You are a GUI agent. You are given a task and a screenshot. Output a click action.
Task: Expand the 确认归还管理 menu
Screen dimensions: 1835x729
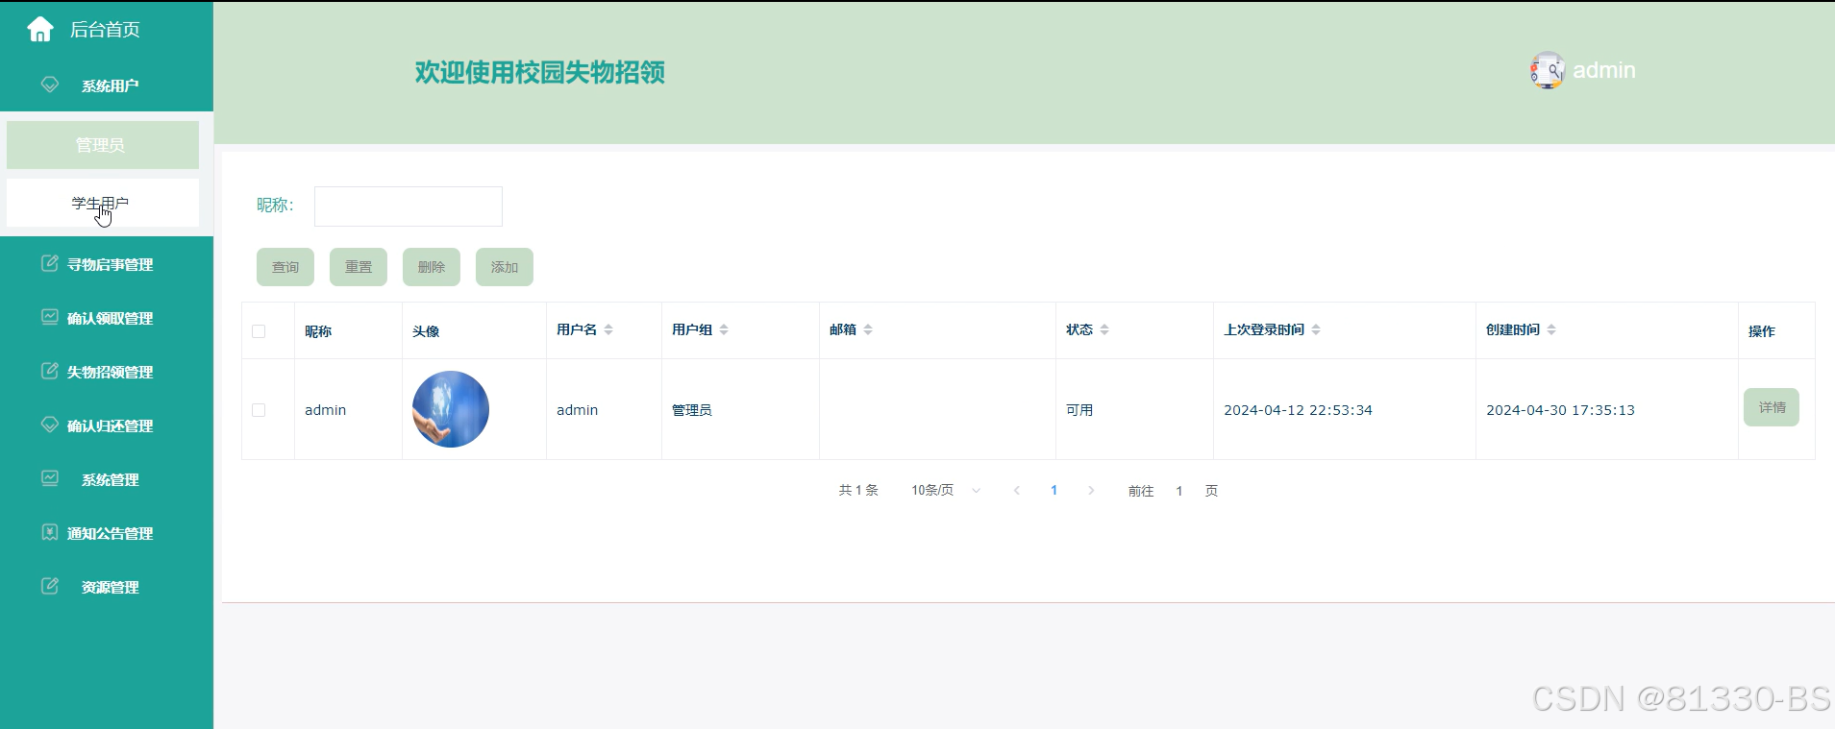pos(107,425)
